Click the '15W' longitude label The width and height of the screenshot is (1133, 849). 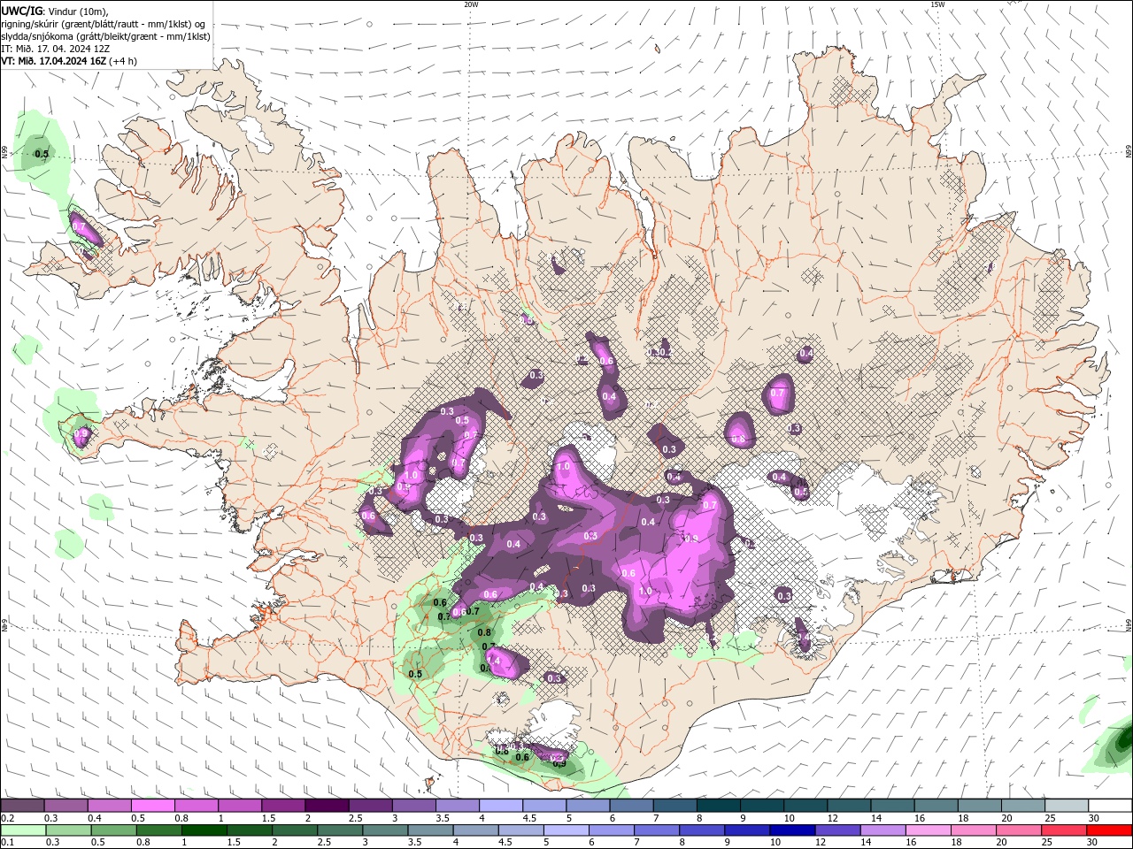pos(937,4)
